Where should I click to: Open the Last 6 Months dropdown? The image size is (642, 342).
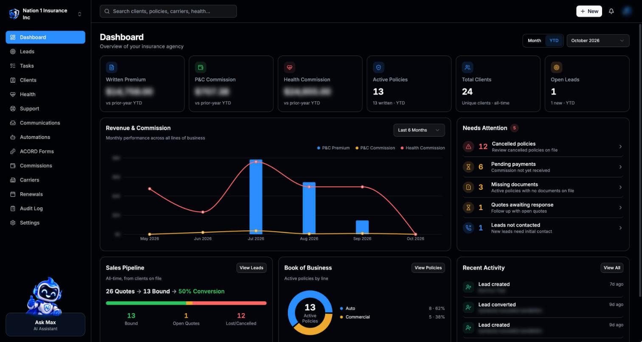click(x=419, y=130)
